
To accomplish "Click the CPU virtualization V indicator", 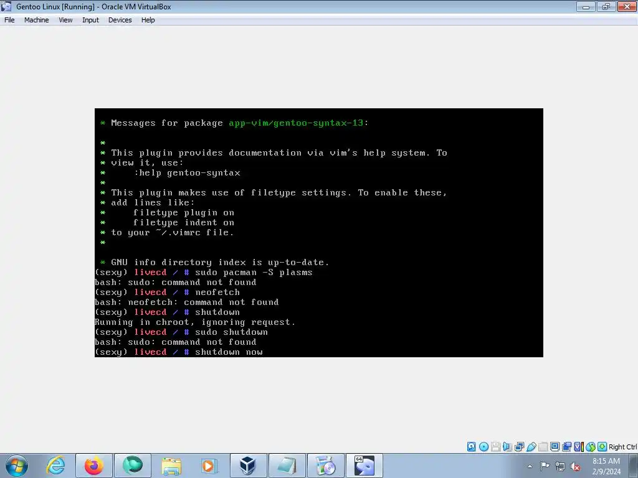I will point(578,447).
